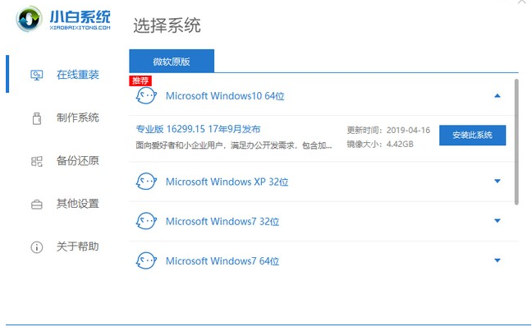Collapse the Windows10 64位 section arrow
Screen dimensions: 532x327
498,96
